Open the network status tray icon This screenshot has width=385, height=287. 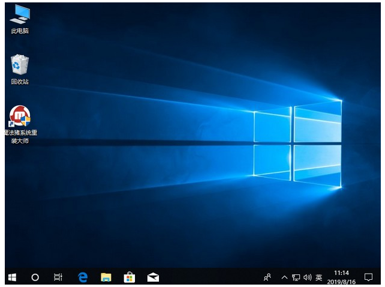pyautogui.click(x=296, y=277)
